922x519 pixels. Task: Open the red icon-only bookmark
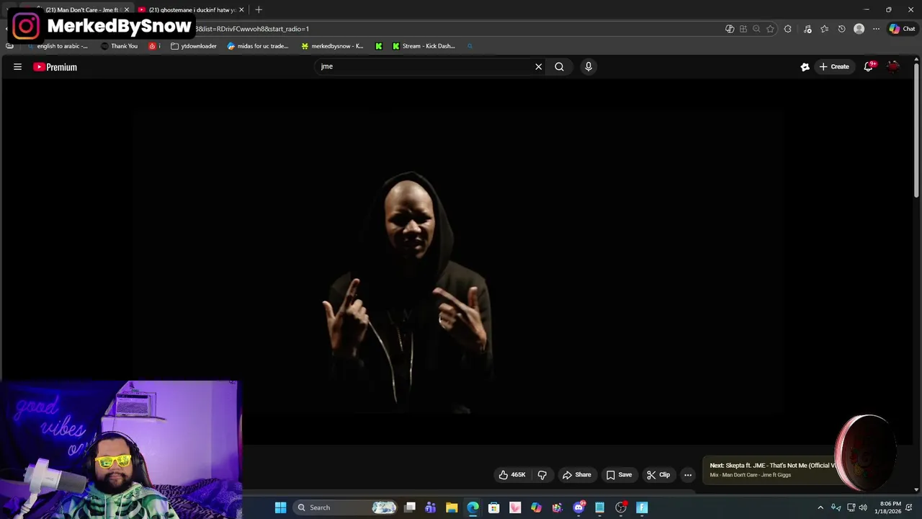tap(153, 46)
